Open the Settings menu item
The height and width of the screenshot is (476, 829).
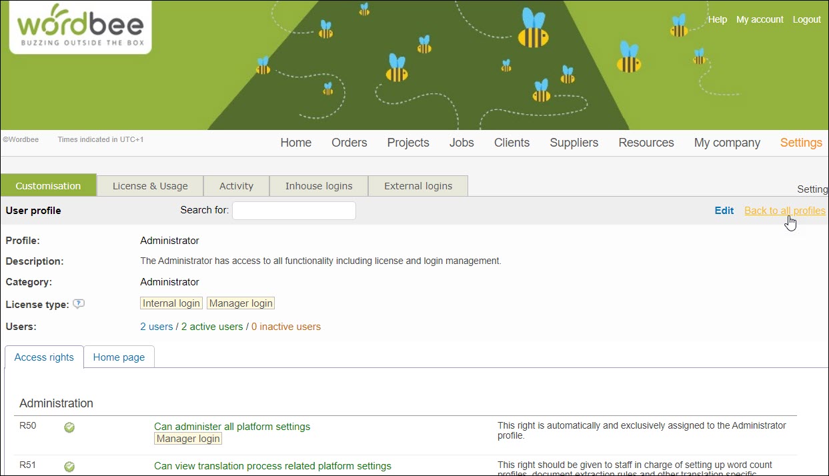tap(801, 143)
